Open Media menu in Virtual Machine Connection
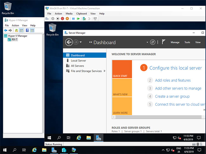This screenshot has width=206, height=154. 69,14
